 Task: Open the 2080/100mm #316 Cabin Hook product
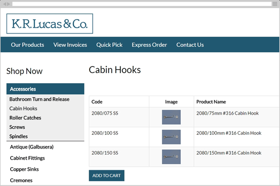click(229, 133)
